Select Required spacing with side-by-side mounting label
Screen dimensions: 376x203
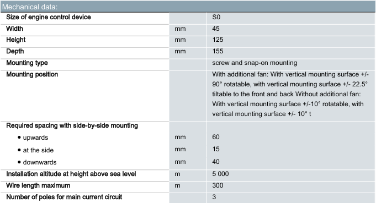pyautogui.click(x=72, y=125)
